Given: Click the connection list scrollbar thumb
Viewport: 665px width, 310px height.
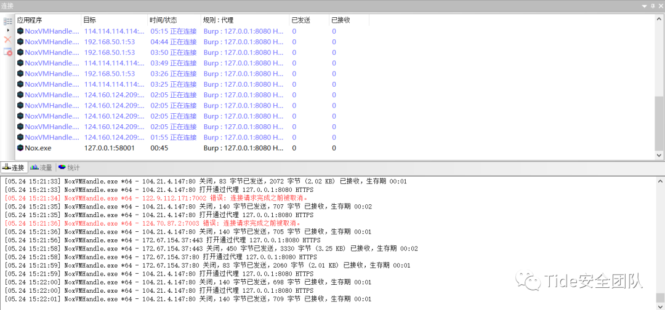Looking at the screenshot, I should click(x=658, y=123).
